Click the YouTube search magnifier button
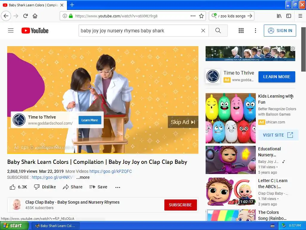The width and height of the screenshot is (306, 230). point(218,31)
